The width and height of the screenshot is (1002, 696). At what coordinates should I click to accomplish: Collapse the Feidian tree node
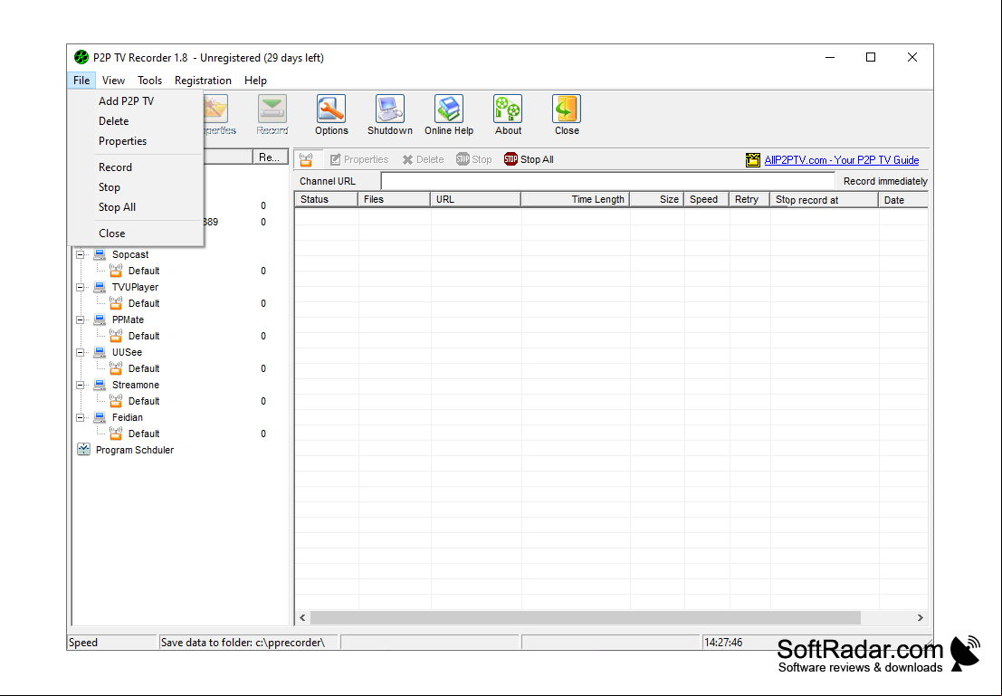(80, 417)
